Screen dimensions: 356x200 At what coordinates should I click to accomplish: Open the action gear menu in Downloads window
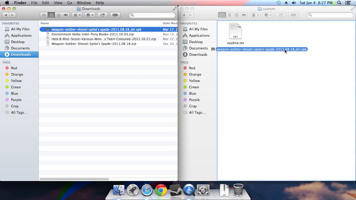pos(90,15)
